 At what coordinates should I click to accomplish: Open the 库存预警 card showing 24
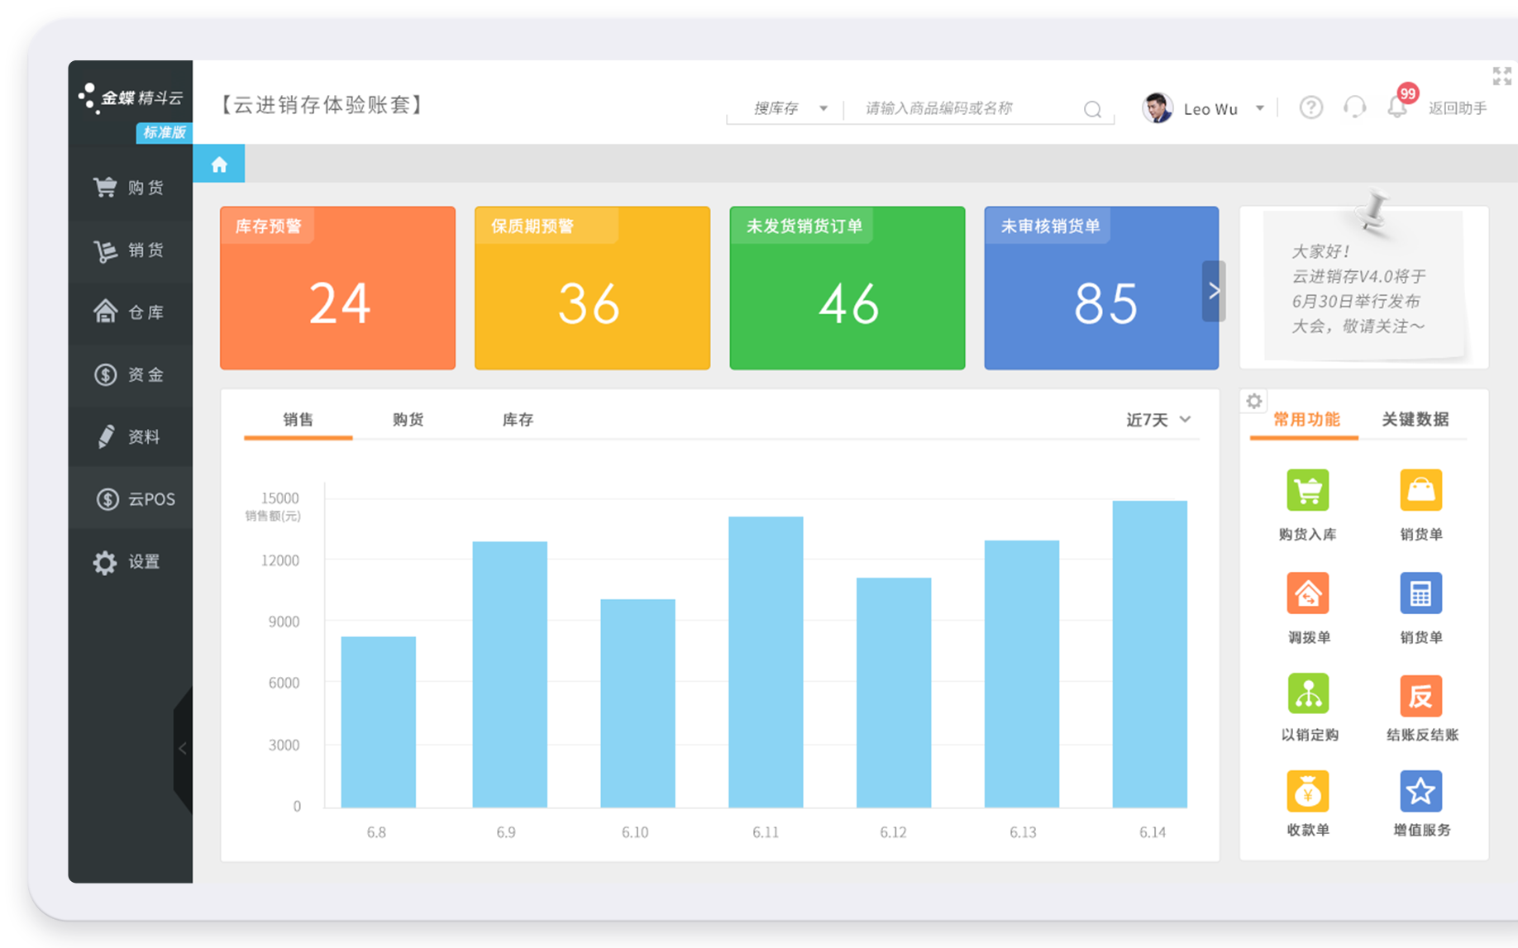pos(337,288)
